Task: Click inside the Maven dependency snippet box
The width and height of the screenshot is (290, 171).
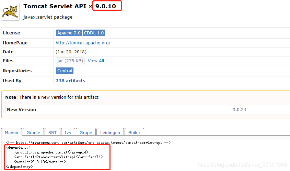Action: click(147, 155)
